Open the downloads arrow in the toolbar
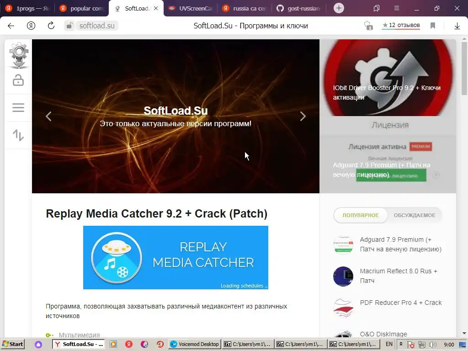The image size is (468, 351). (457, 26)
